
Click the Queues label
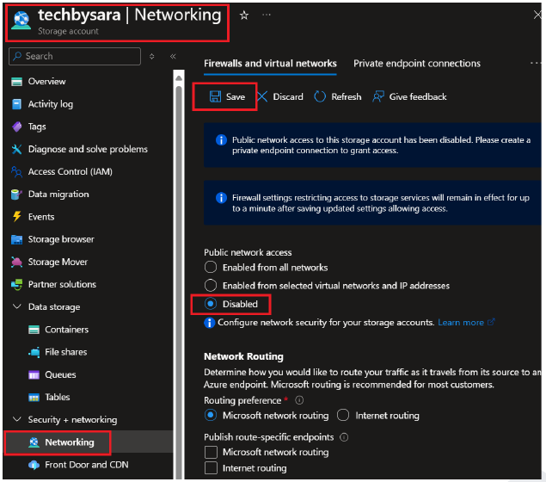[60, 374]
